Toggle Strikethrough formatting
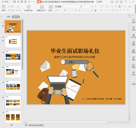This screenshot has width=136, height=128. [76, 10]
